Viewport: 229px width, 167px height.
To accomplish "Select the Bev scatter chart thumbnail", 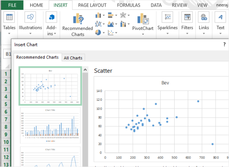I will click(x=50, y=86).
